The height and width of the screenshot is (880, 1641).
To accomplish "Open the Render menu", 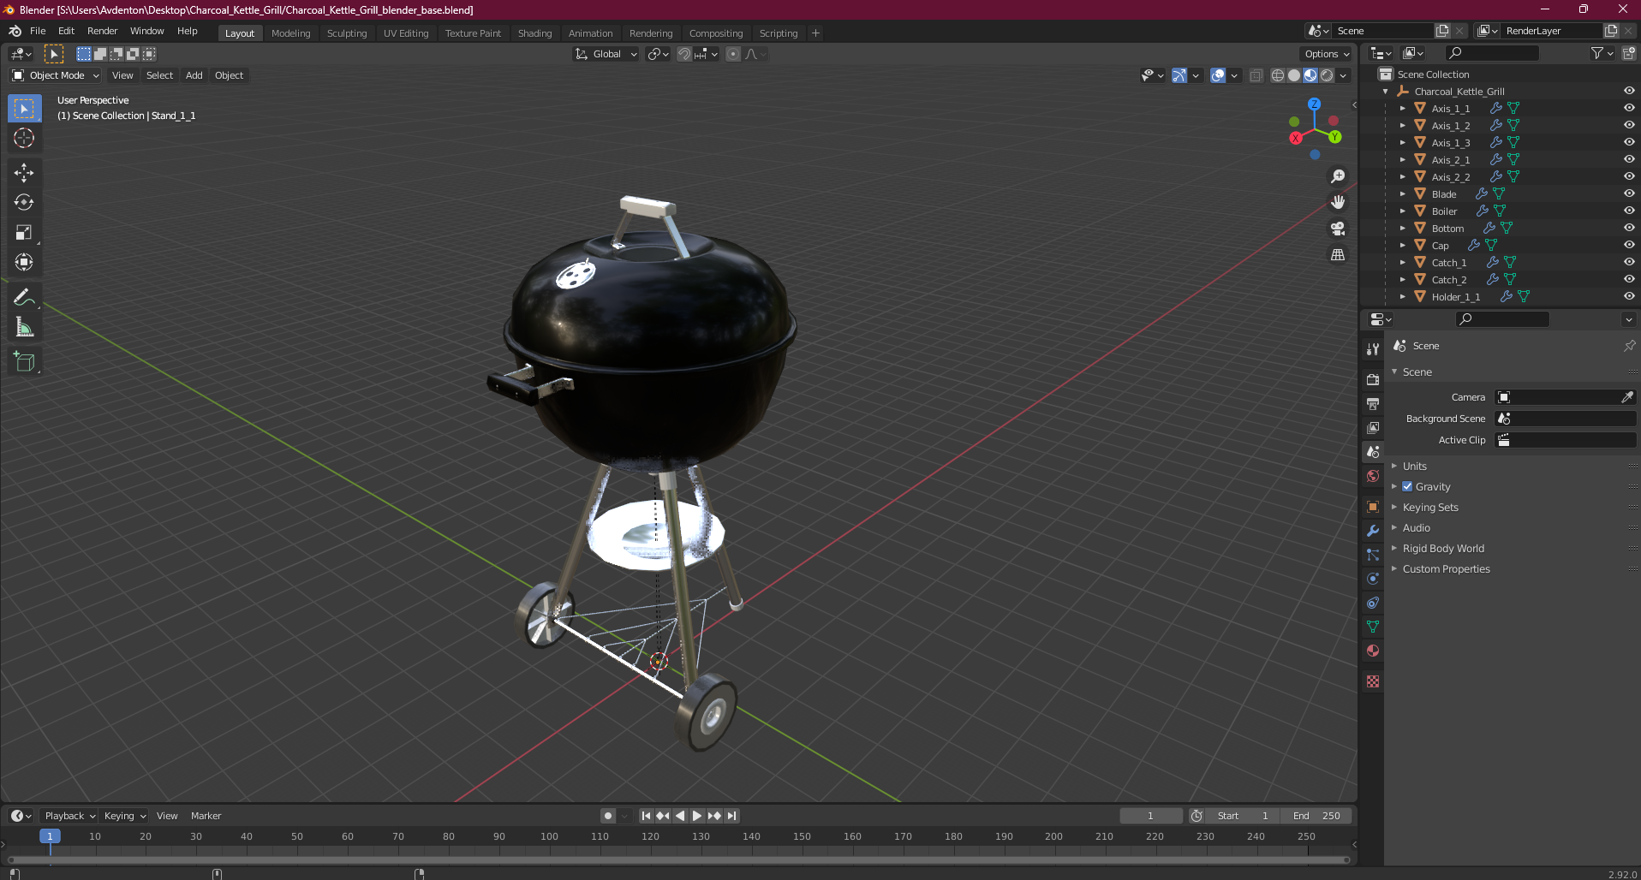I will [x=102, y=31].
